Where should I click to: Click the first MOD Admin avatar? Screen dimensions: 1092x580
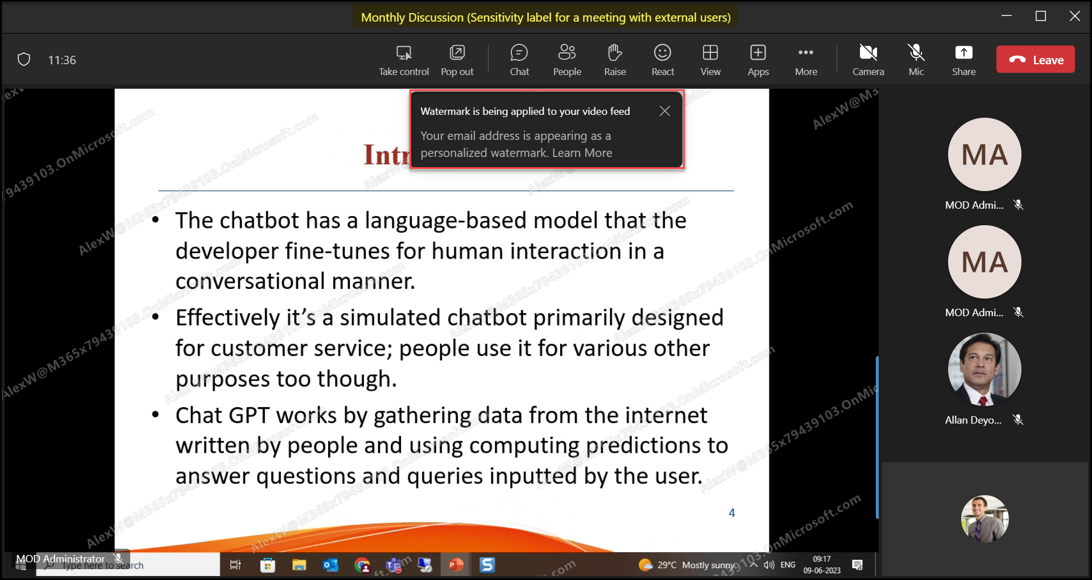coord(984,155)
